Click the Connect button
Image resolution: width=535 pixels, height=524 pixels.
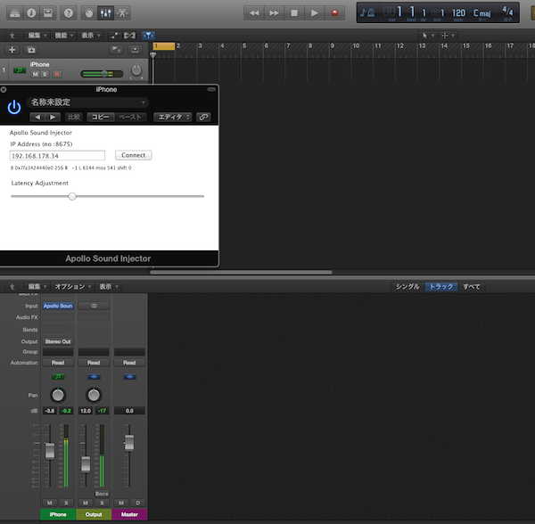click(x=134, y=155)
